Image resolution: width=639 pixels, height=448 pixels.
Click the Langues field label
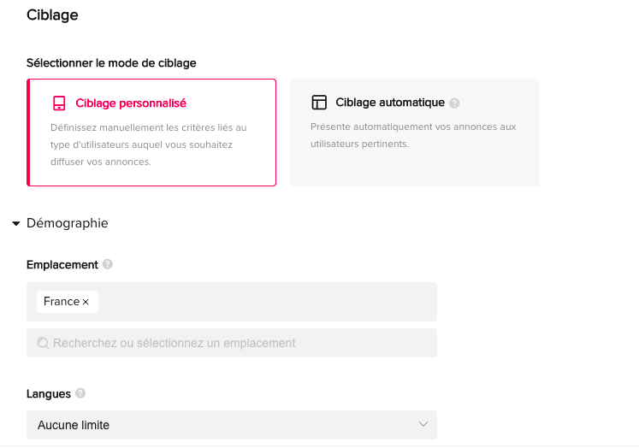[49, 393]
